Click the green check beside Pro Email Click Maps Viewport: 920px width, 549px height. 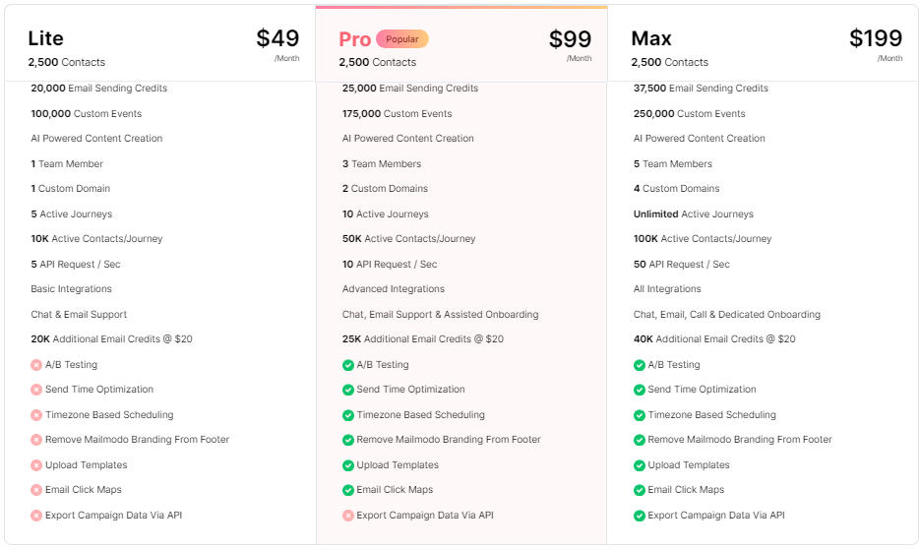point(348,490)
